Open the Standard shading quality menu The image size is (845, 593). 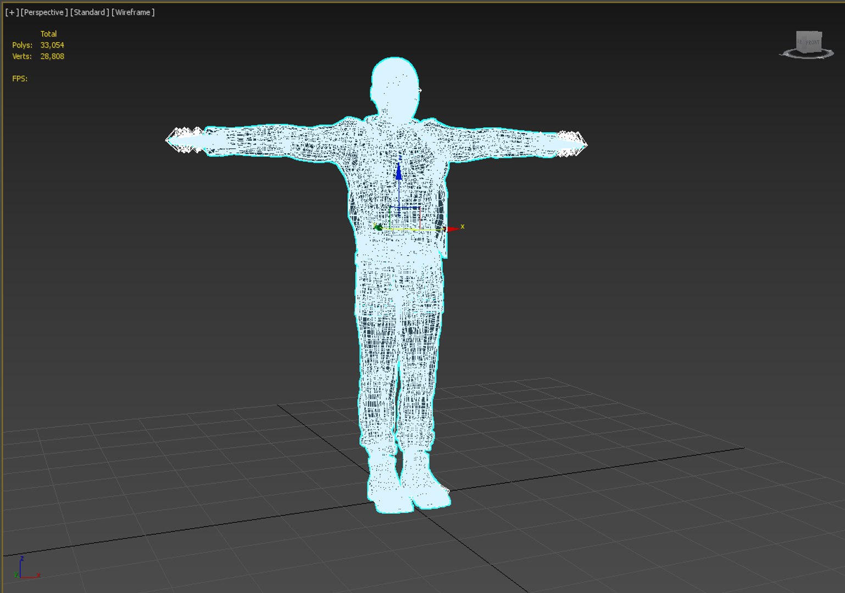90,12
